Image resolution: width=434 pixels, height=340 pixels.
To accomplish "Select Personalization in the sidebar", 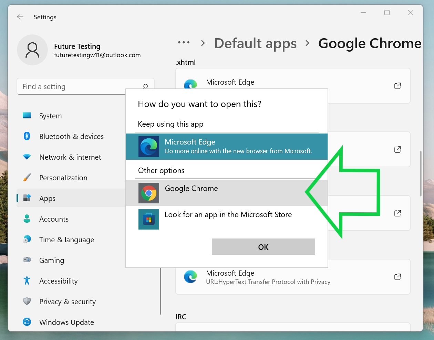I will tap(63, 178).
